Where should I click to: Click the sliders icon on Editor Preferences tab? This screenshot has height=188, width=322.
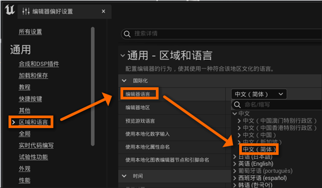pyautogui.click(x=26, y=11)
